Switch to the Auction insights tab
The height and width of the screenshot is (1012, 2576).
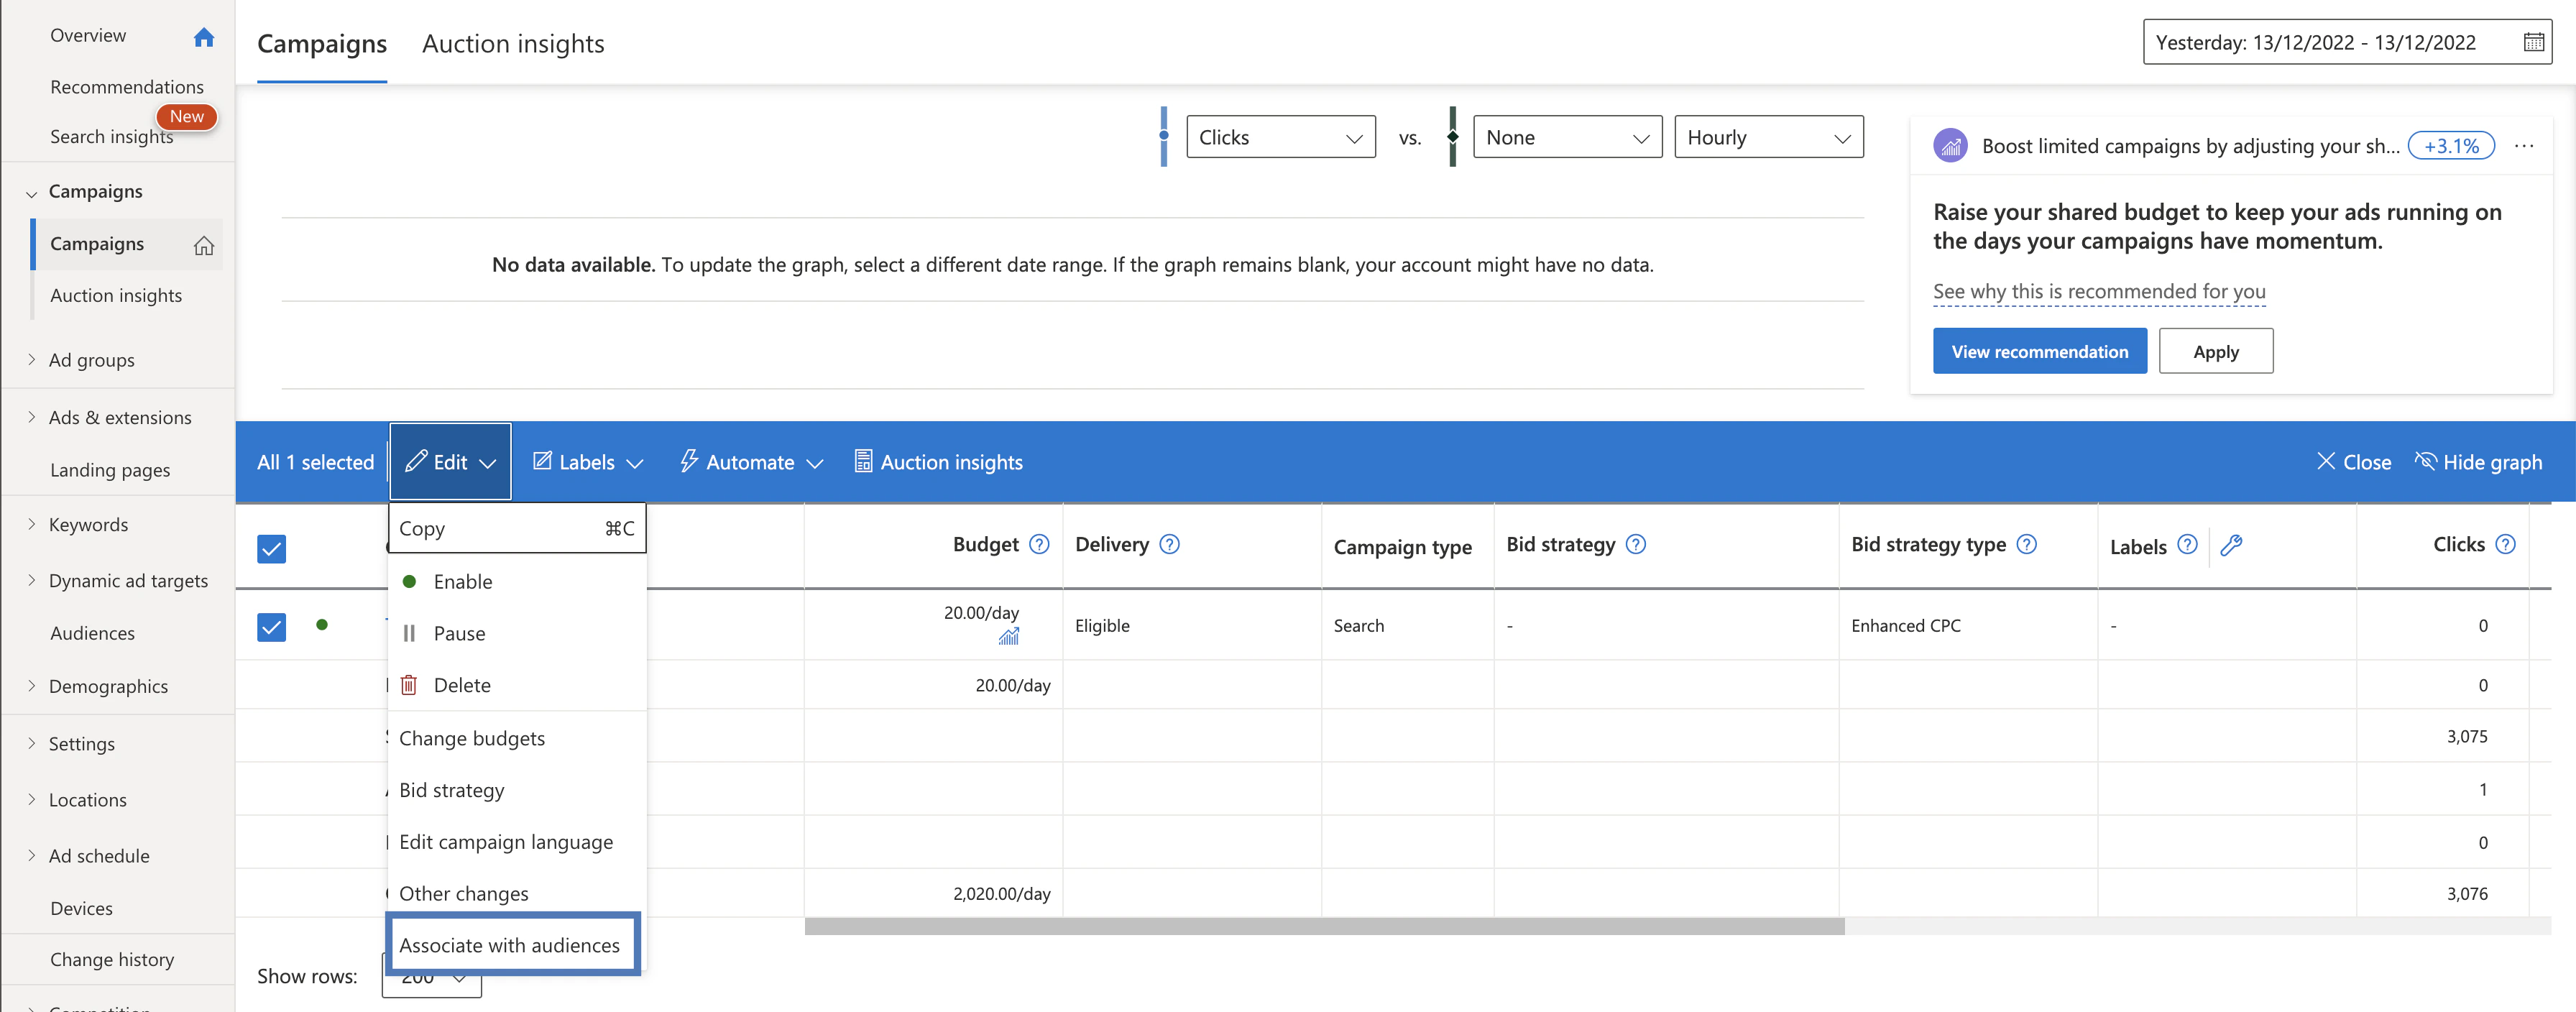pyautogui.click(x=513, y=44)
